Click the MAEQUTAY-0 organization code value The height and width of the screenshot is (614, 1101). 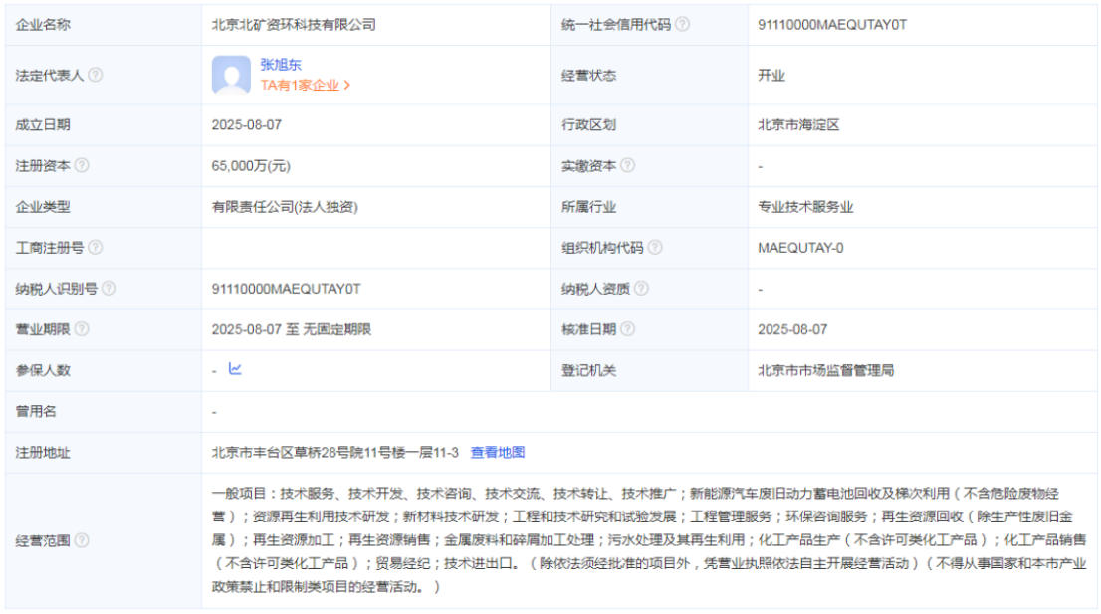(x=800, y=248)
